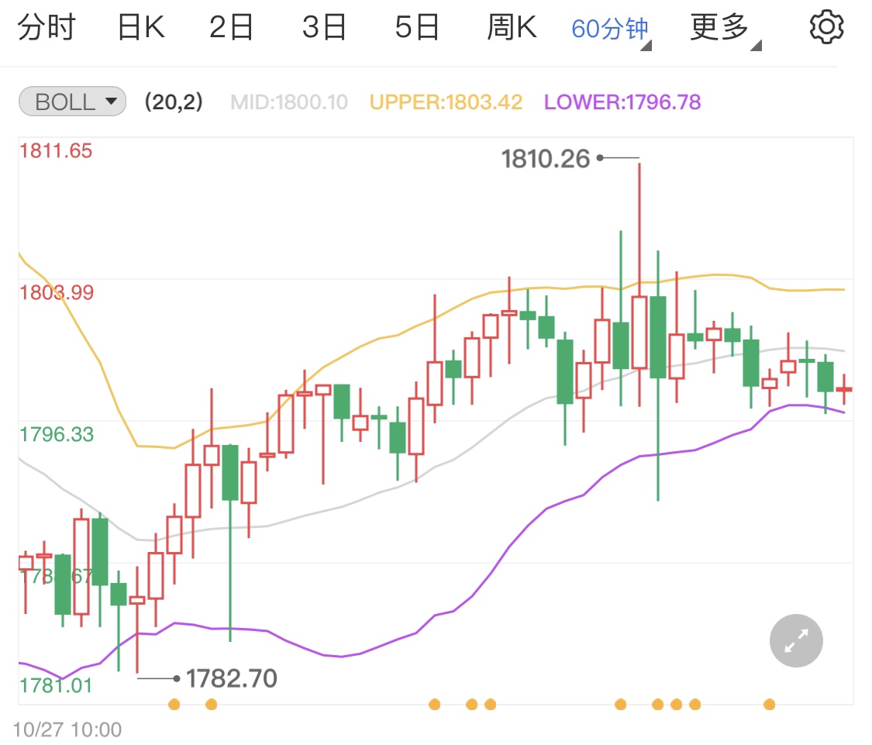Switch to 周K tab
The image size is (872, 745).
(x=512, y=28)
